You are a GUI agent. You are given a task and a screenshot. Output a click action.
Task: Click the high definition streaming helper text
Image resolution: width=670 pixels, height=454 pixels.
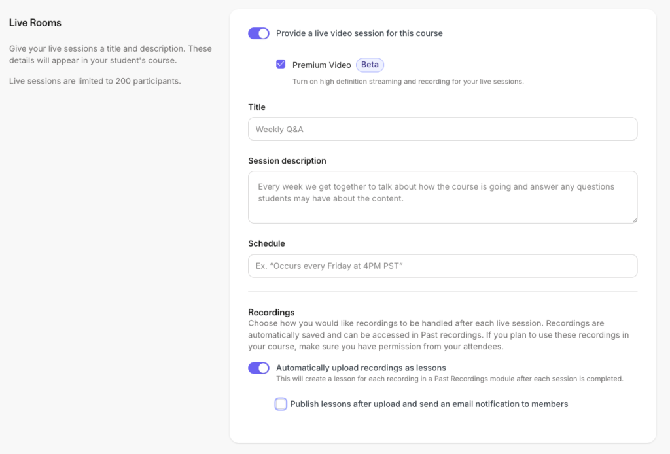408,82
